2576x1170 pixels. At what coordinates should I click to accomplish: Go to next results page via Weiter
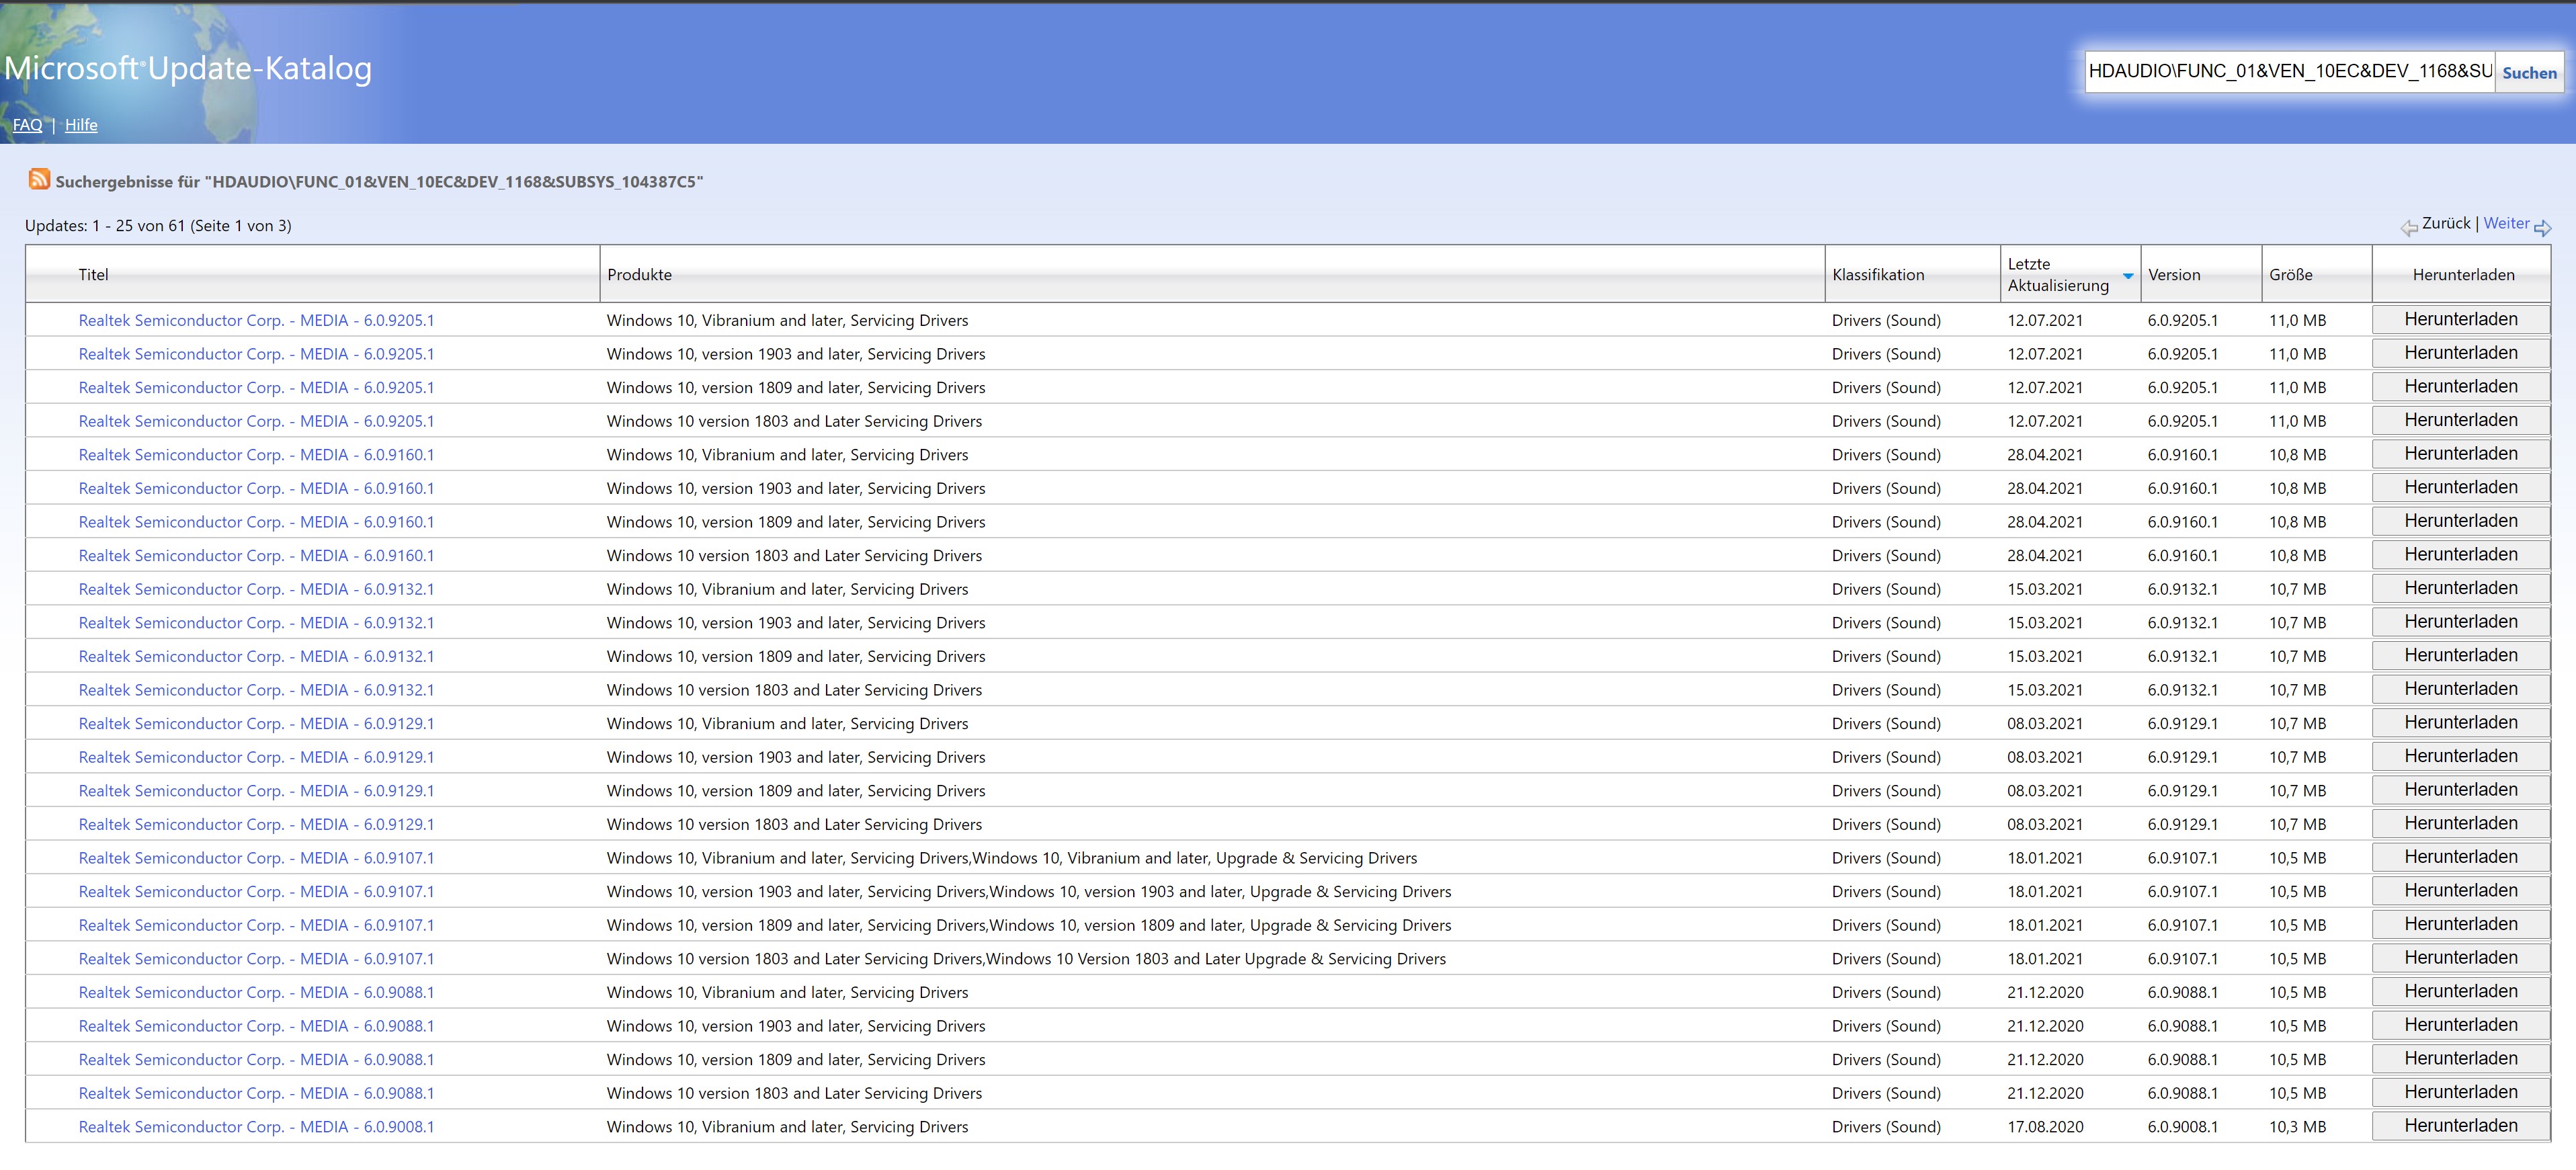[x=2506, y=224]
